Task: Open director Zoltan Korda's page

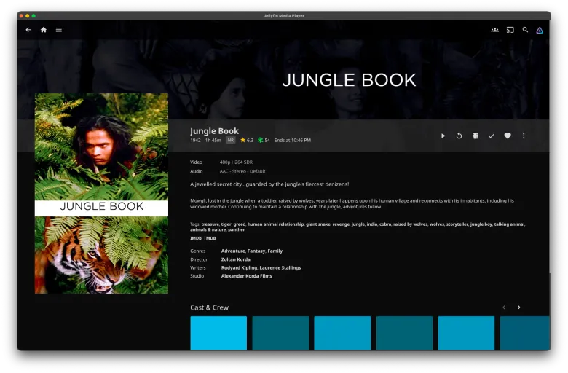Action: click(235, 259)
